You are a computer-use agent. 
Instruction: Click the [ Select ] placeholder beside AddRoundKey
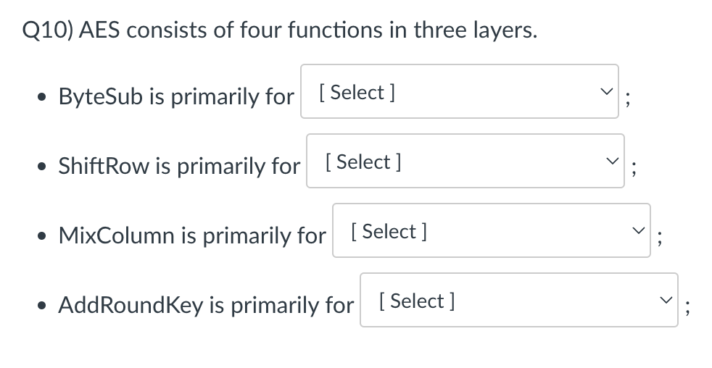pos(417,301)
